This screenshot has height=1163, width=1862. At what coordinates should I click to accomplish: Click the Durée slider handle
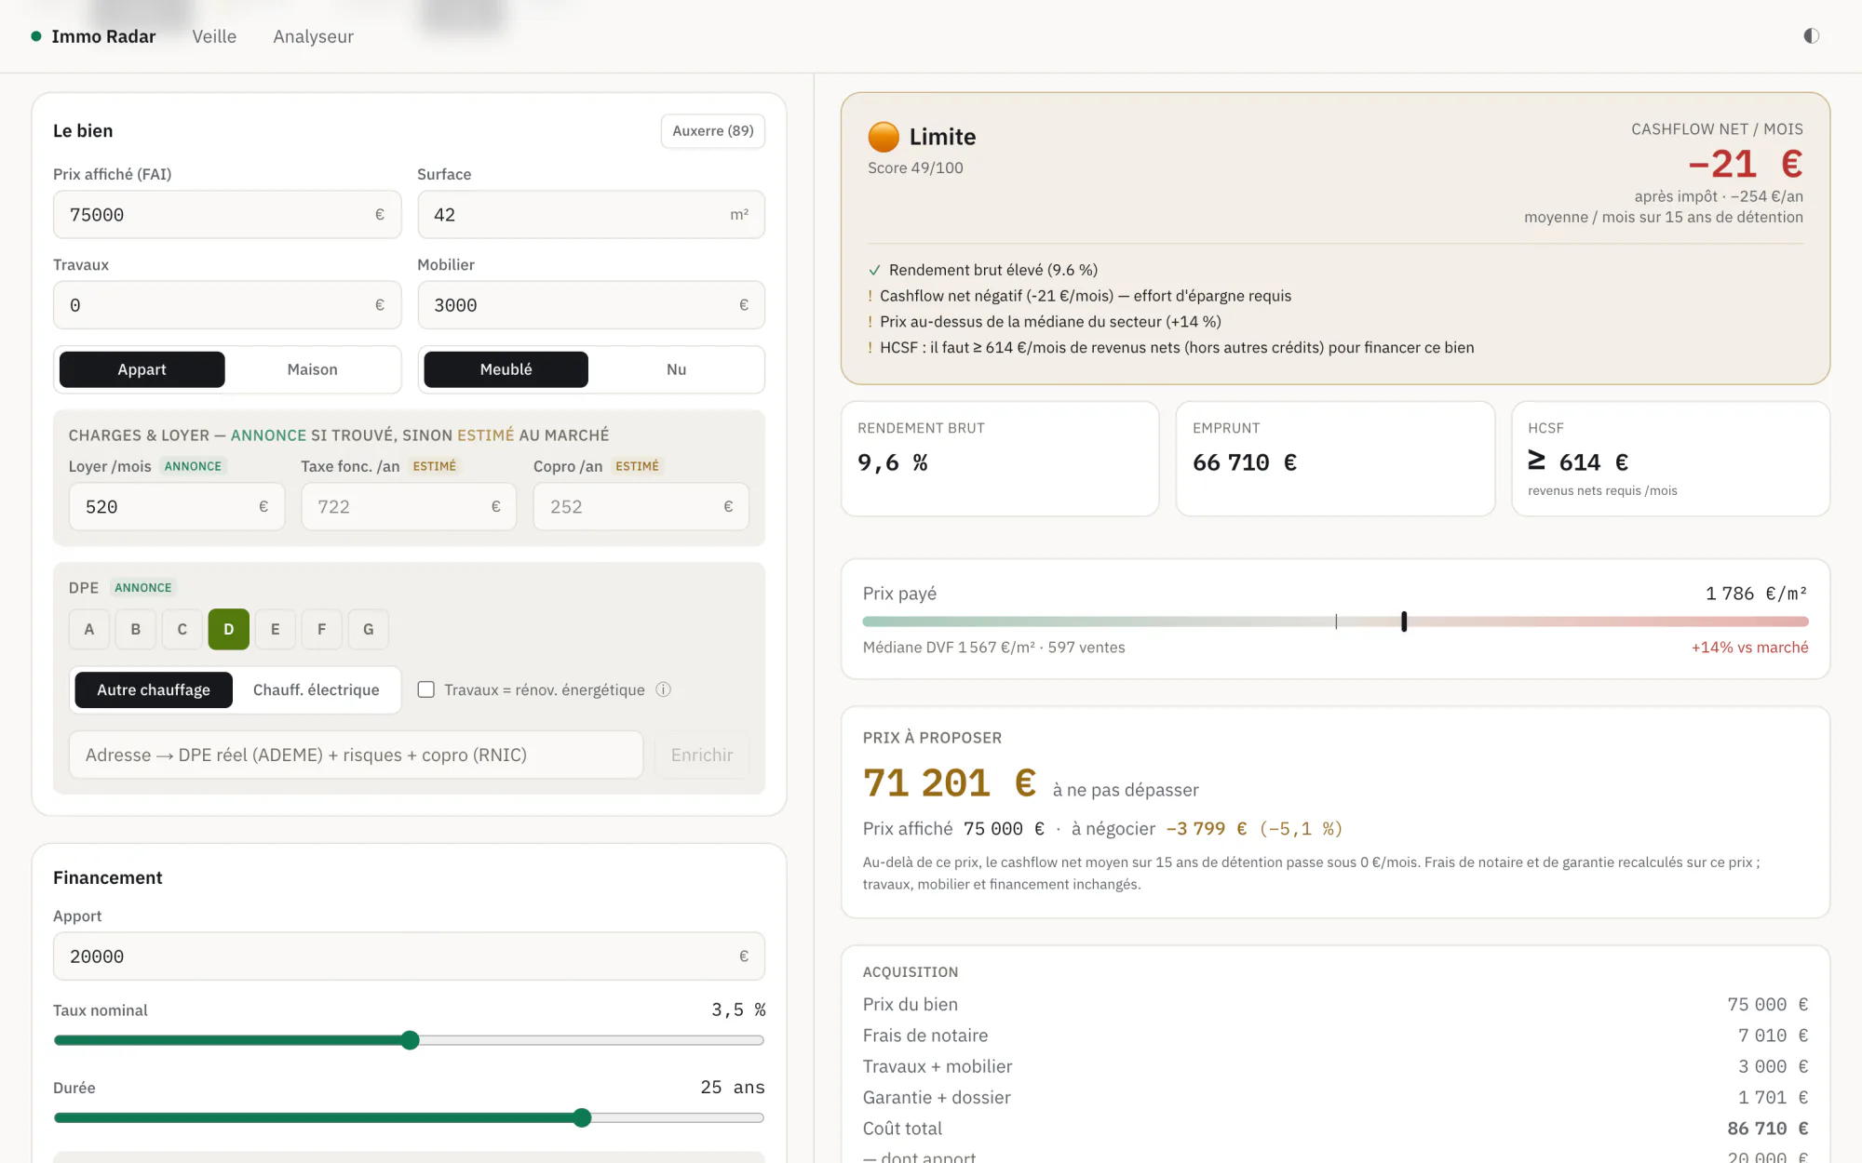click(x=582, y=1117)
